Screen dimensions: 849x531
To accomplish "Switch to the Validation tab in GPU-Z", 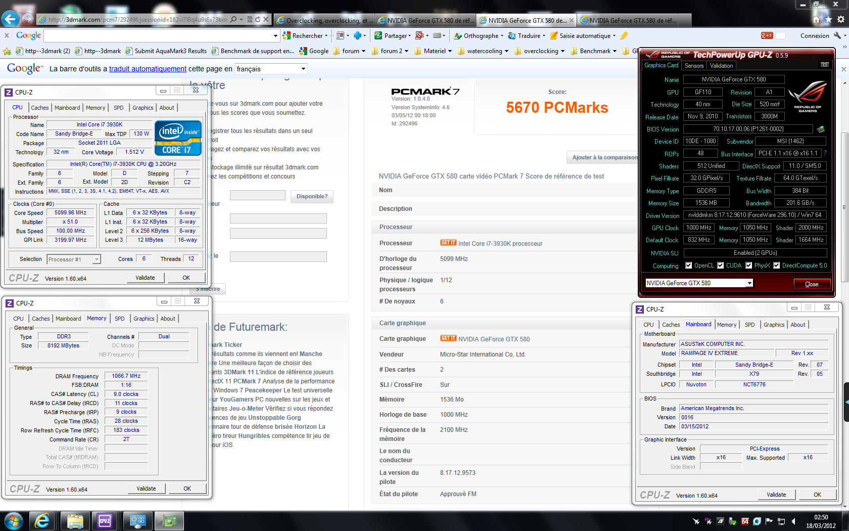I will [721, 66].
